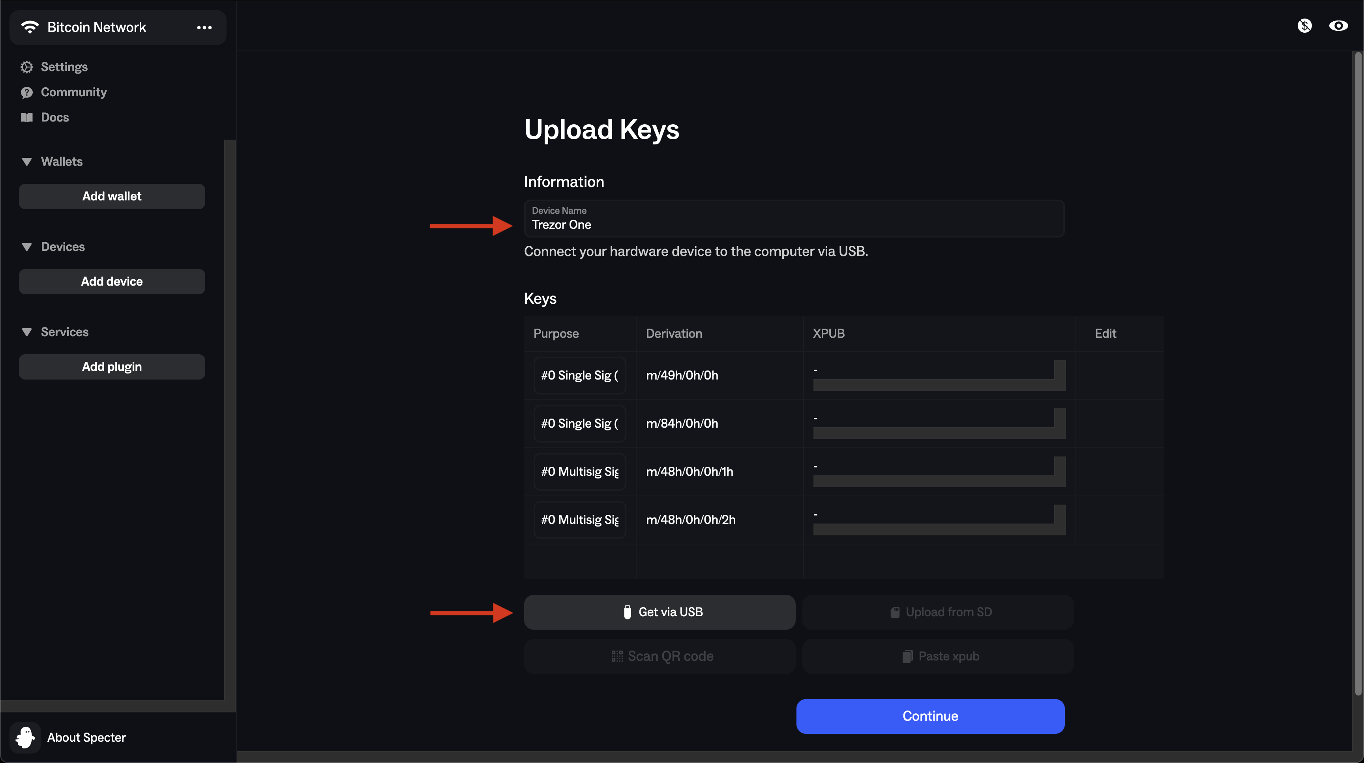Click Add device in the sidebar

coord(112,282)
